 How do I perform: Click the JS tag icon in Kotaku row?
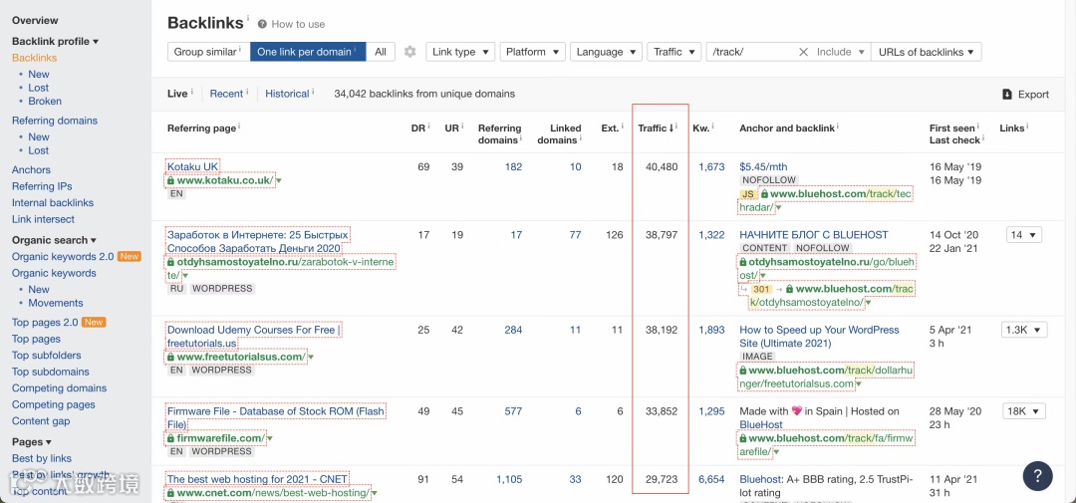748,194
